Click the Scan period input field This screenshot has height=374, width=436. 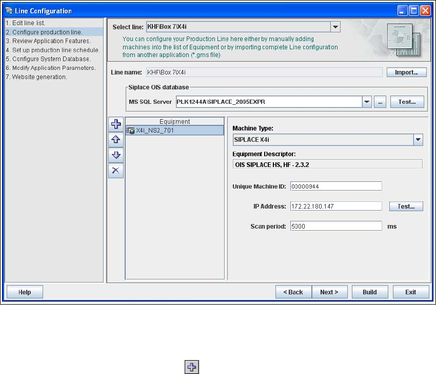(x=336, y=226)
